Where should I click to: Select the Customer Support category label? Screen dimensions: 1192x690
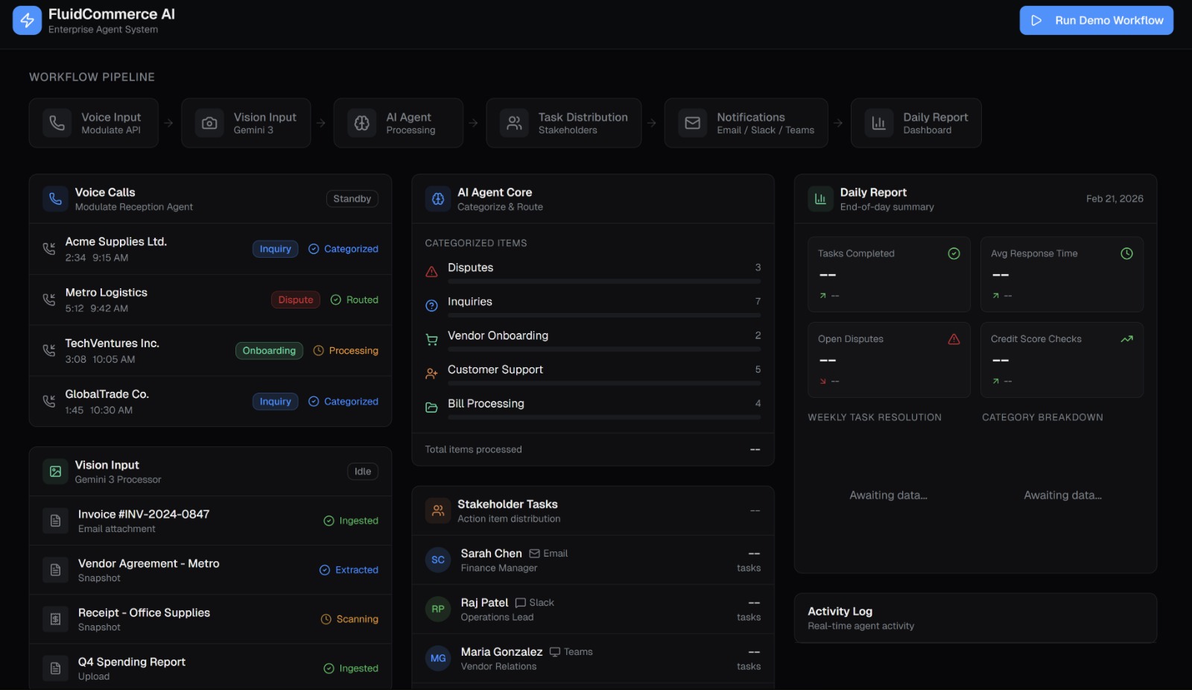coord(495,370)
